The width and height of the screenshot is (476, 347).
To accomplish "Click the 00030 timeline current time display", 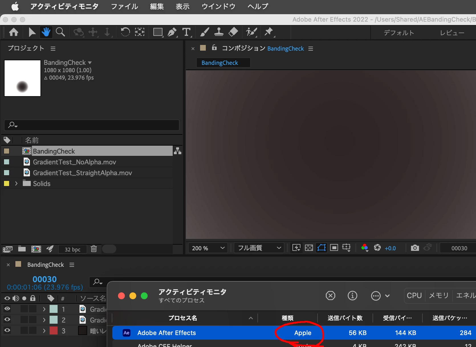I will 45,279.
